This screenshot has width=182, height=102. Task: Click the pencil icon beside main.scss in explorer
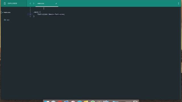3,12
